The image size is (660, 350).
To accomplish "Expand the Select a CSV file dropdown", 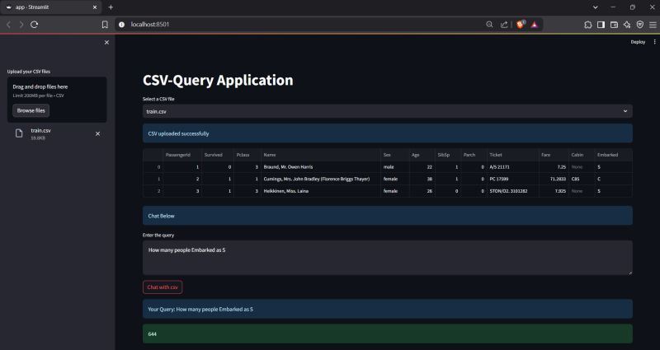I will (387, 110).
